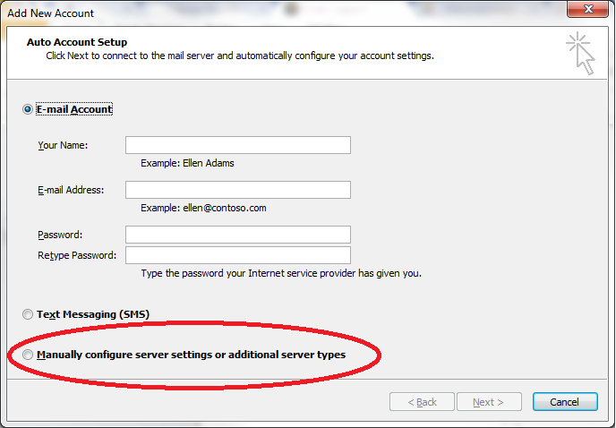
Task: Click the Password input field
Action: click(238, 235)
